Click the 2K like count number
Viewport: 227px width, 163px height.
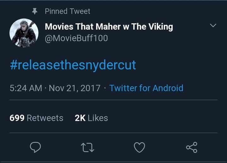[80, 118]
